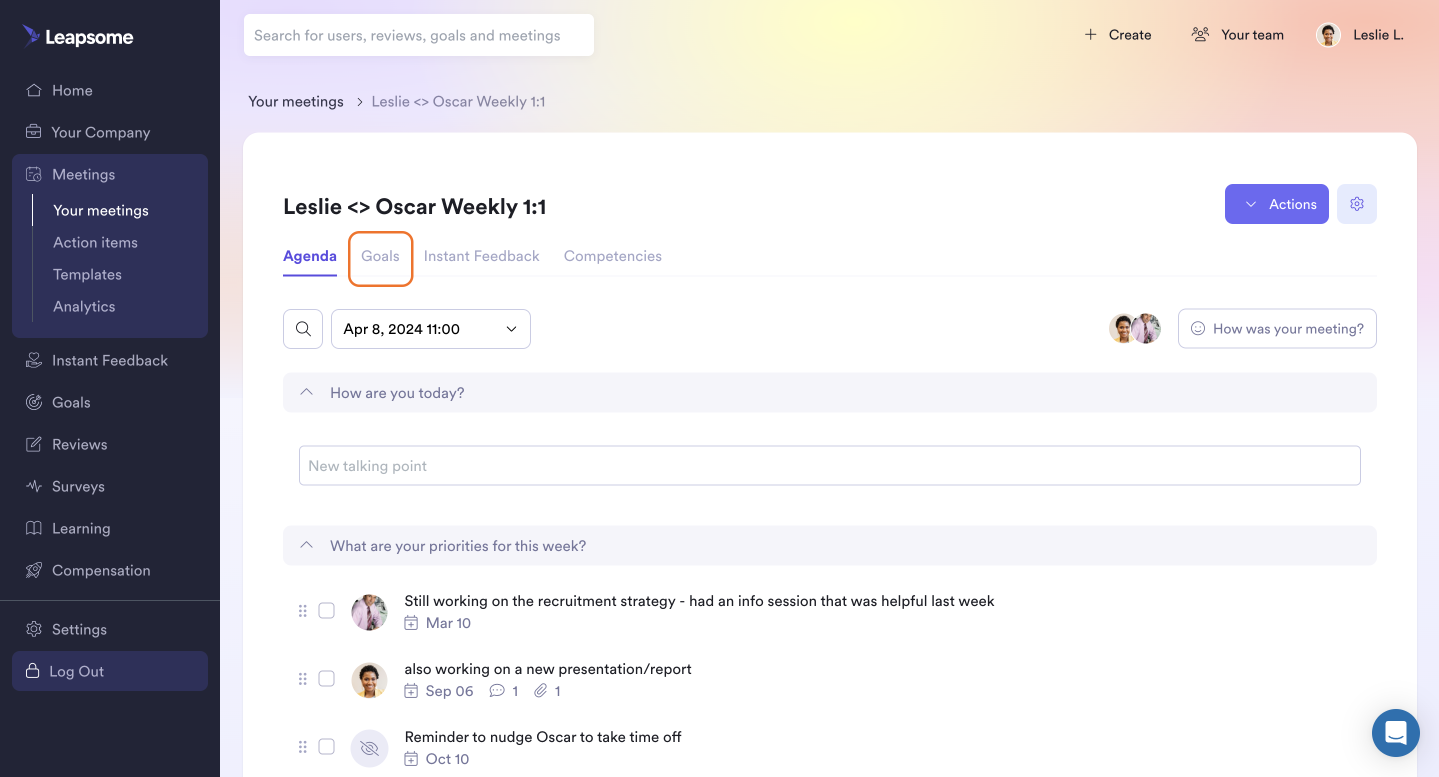
Task: Click the Leslie <> Oscar Weekly 1:1 breadcrumb
Action: coord(458,101)
